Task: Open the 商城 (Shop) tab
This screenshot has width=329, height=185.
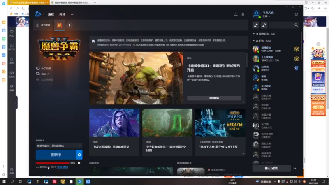Action: 62,14
